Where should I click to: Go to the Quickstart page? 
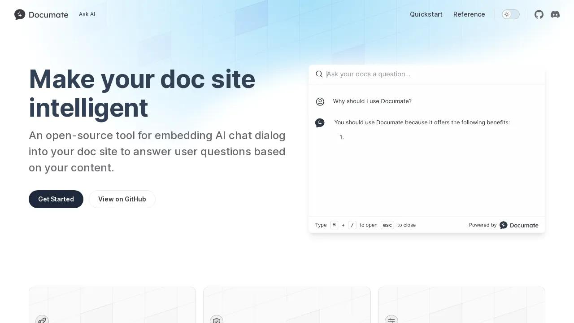click(426, 14)
